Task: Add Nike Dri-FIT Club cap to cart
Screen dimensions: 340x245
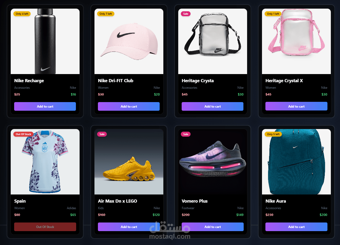Action: point(129,106)
